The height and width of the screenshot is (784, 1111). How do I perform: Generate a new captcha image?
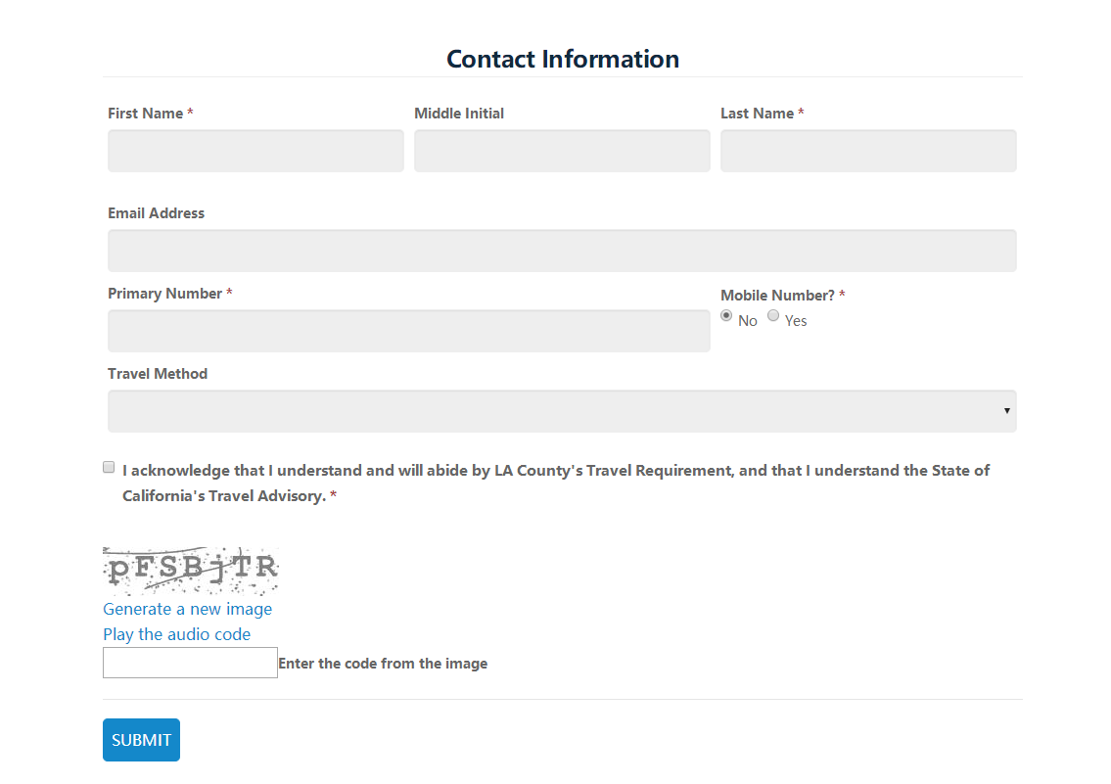pos(187,609)
